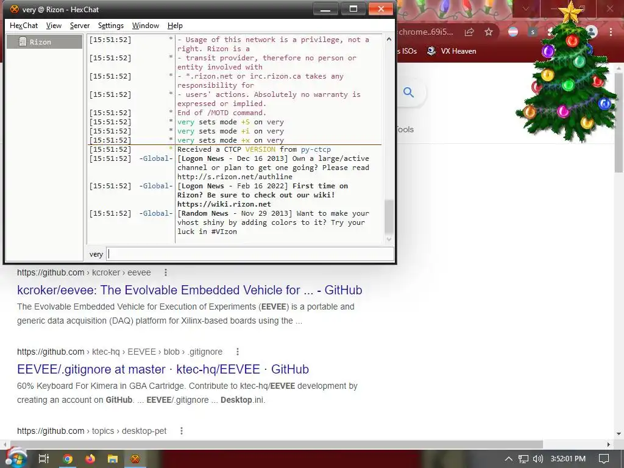624x468 pixels.
Task: Click the gray 'S' extension icon in Chrome
Action: (x=533, y=32)
